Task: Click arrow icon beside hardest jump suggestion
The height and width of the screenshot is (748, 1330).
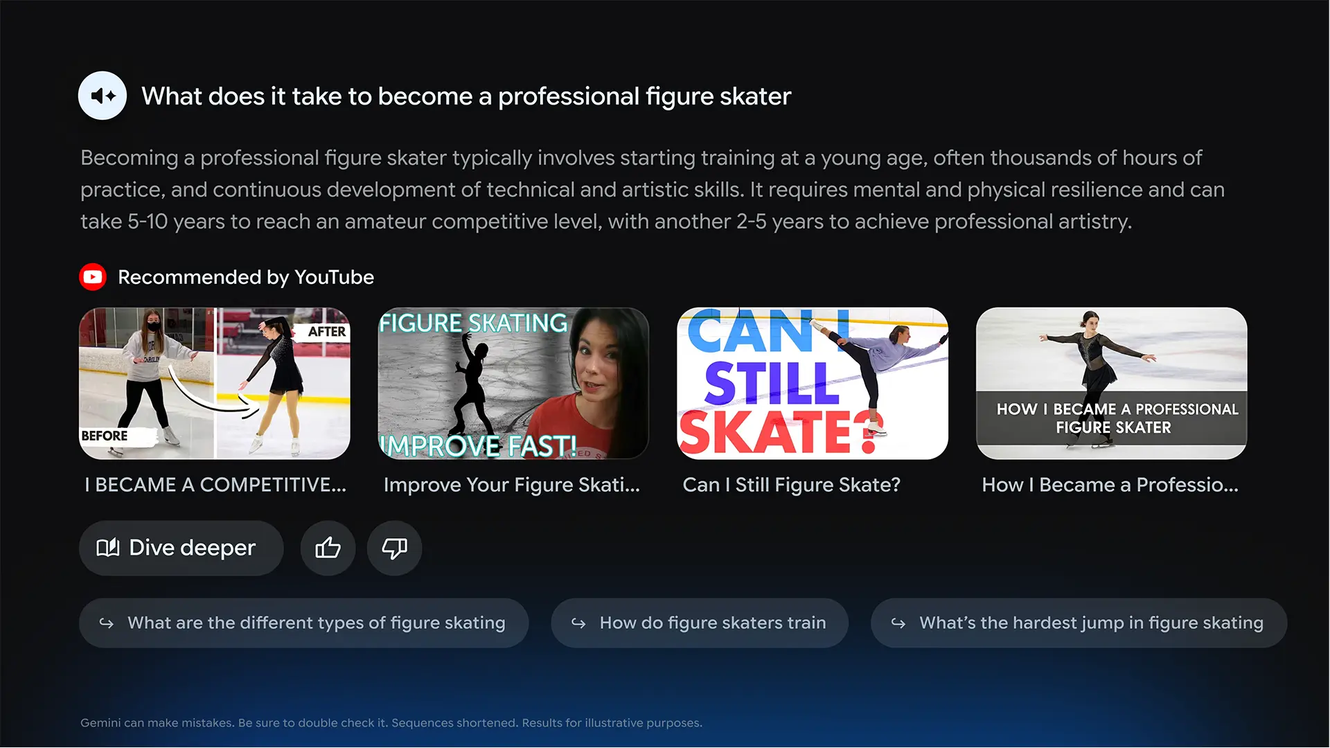Action: 898,623
